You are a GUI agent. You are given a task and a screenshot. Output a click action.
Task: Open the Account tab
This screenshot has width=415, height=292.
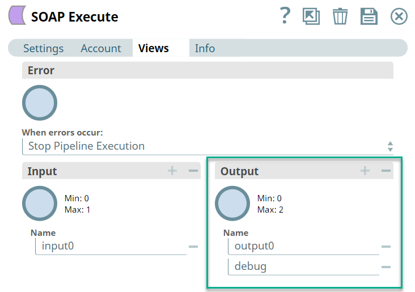tap(101, 48)
